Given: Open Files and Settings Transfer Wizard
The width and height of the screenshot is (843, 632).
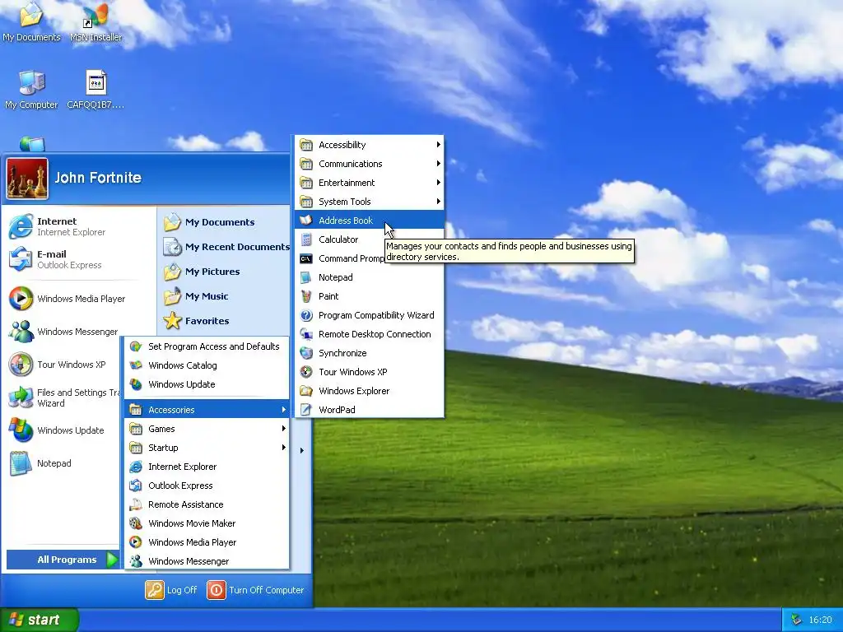Looking at the screenshot, I should (63, 397).
